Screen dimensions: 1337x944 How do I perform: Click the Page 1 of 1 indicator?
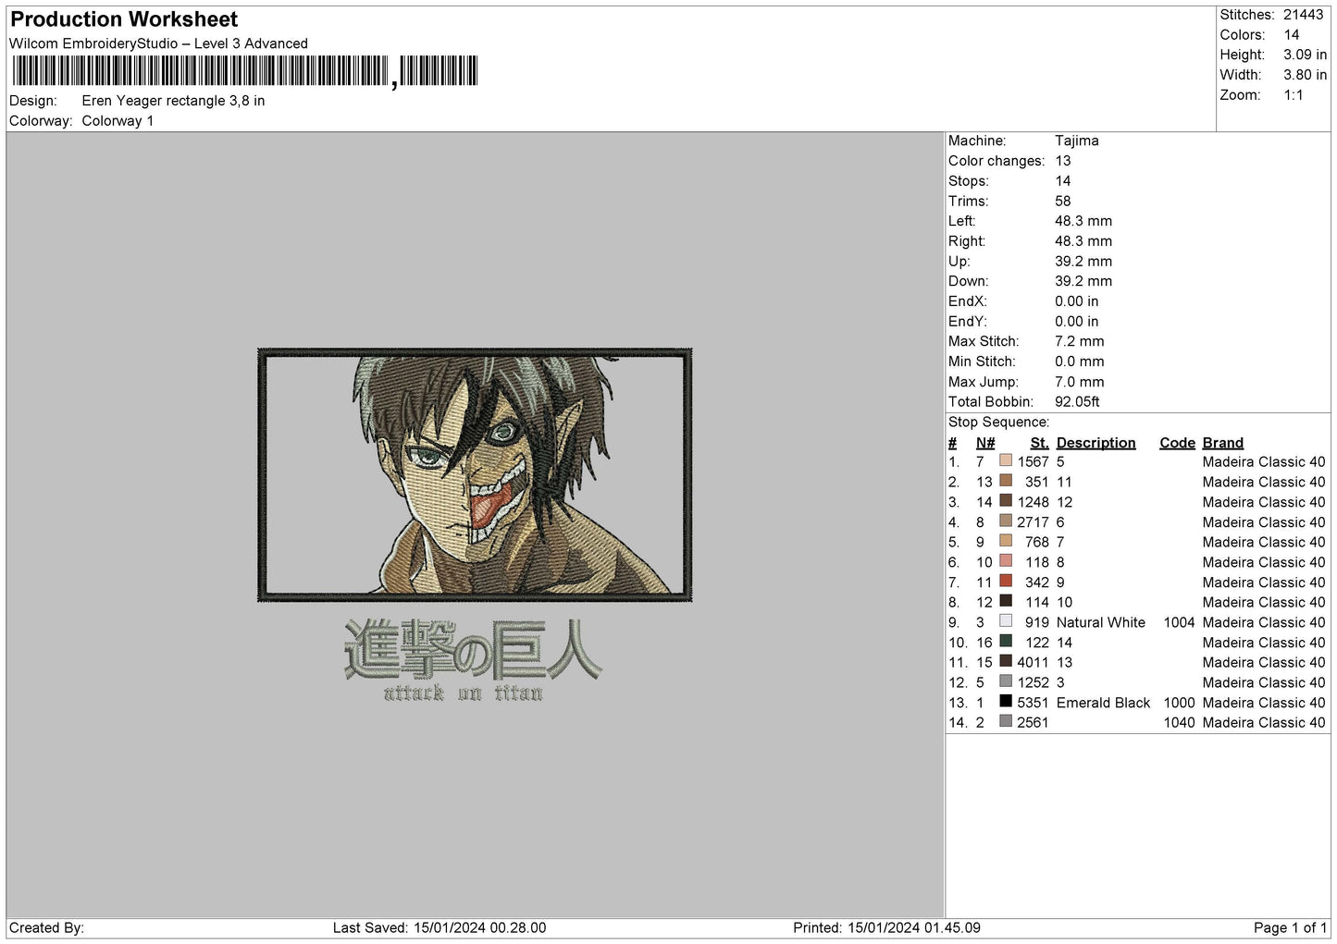pyautogui.click(x=1291, y=927)
